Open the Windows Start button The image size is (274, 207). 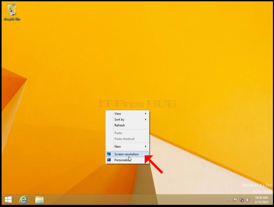point(8,199)
